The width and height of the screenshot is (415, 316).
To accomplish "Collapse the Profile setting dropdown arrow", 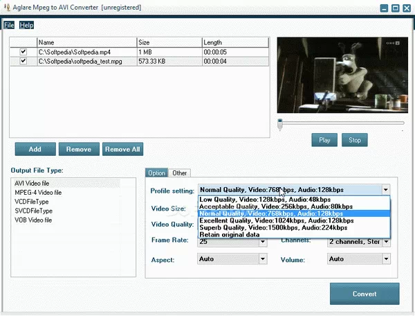I will point(386,190).
